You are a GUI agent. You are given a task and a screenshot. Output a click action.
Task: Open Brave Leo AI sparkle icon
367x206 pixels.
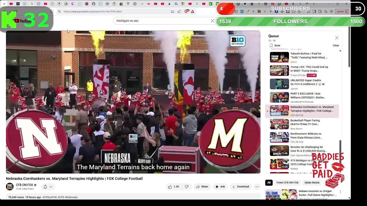pos(326,11)
